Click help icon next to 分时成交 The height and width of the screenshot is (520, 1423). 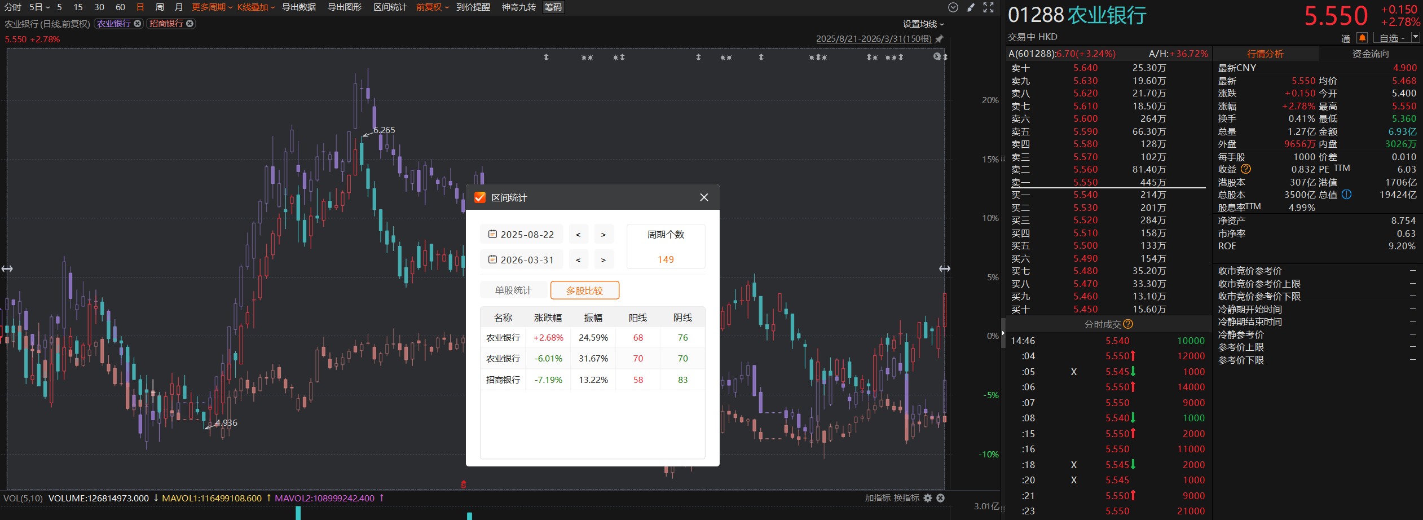(1128, 324)
